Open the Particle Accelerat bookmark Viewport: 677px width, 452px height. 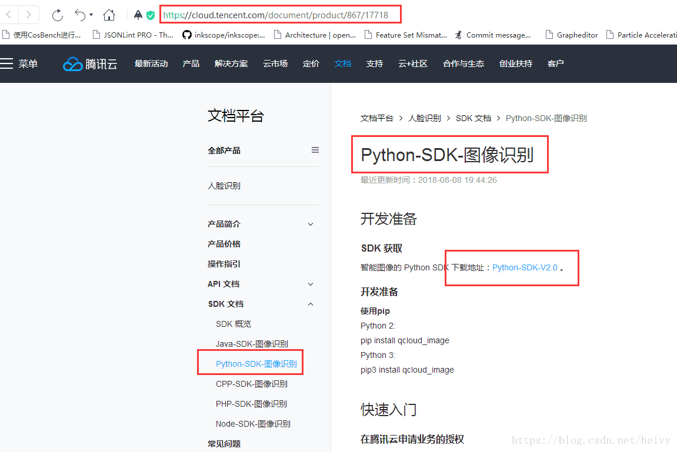point(641,35)
